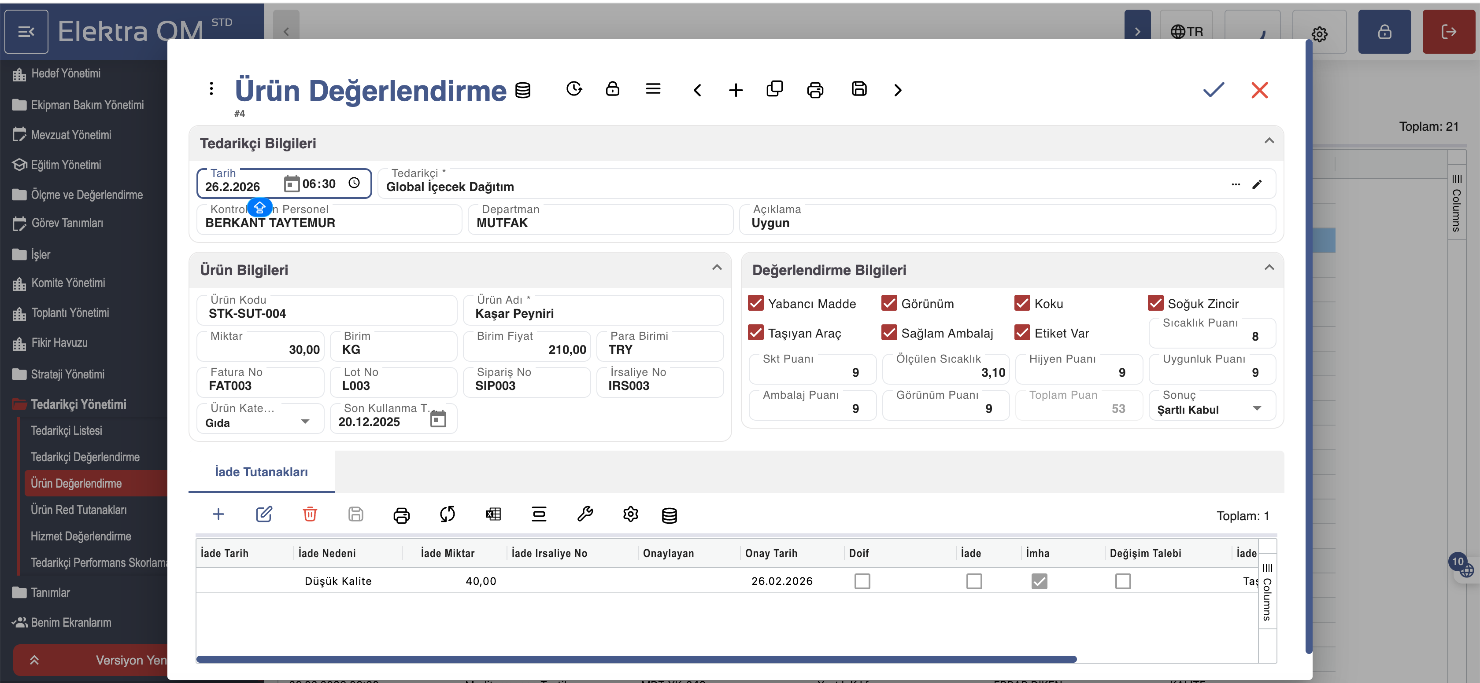Confirm form with the blue checkmark
Viewport: 1480px width, 683px height.
[1214, 90]
